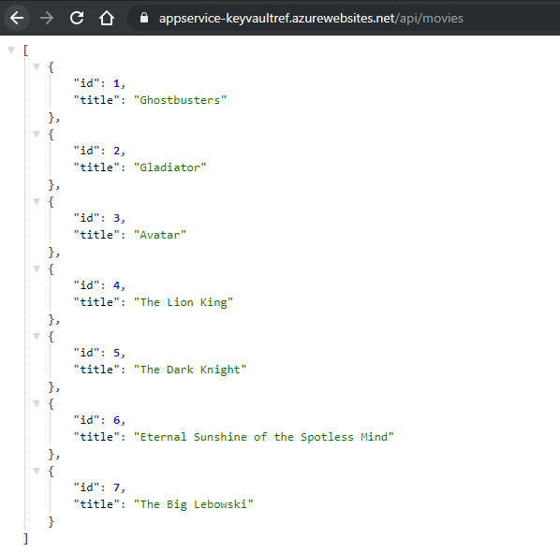This screenshot has width=560, height=552.
Task: Select the "Ghostbusters" title value
Action: tap(180, 100)
